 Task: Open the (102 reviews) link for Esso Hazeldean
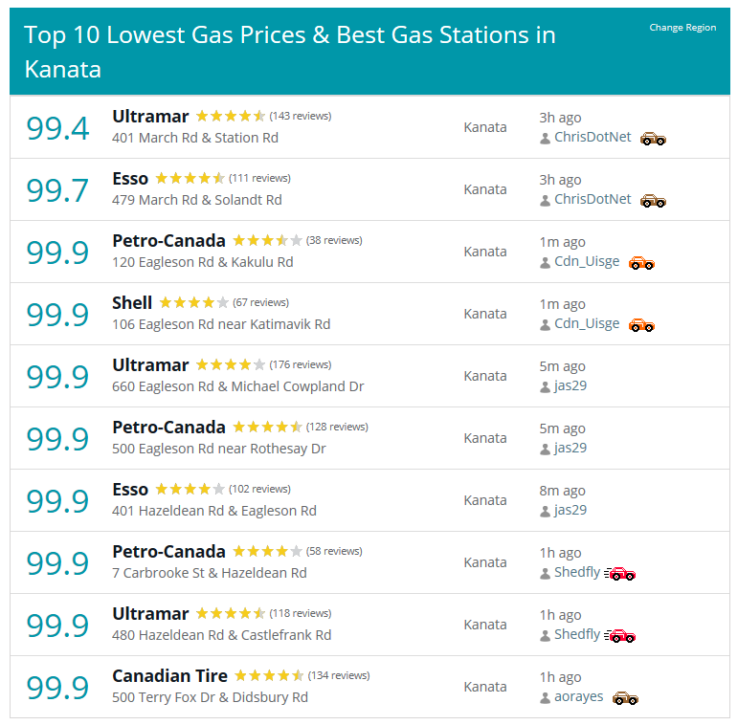click(259, 489)
